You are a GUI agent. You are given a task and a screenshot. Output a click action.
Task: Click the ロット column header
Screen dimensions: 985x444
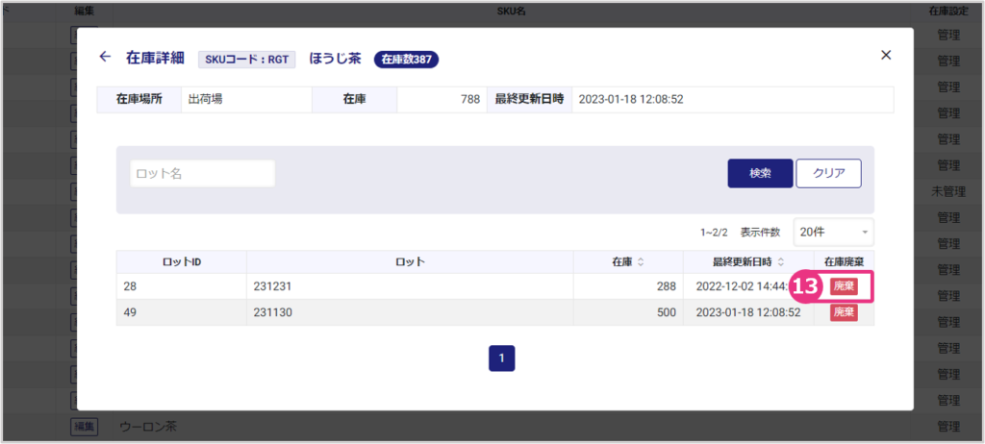(x=409, y=261)
